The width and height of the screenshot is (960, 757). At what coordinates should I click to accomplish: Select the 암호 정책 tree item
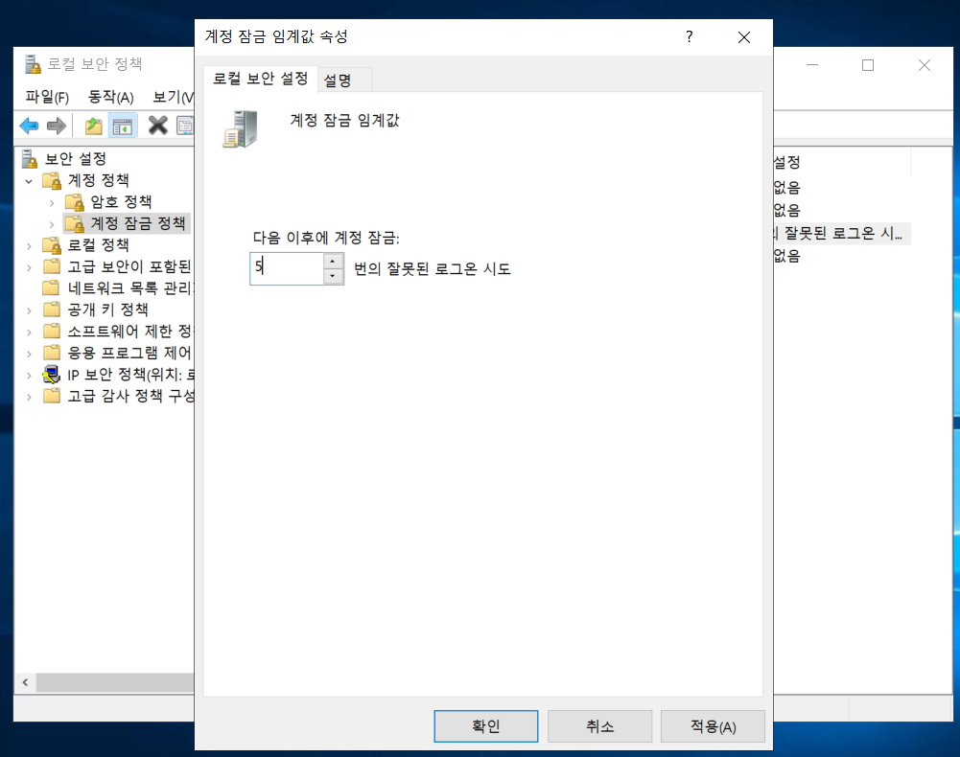coord(121,202)
